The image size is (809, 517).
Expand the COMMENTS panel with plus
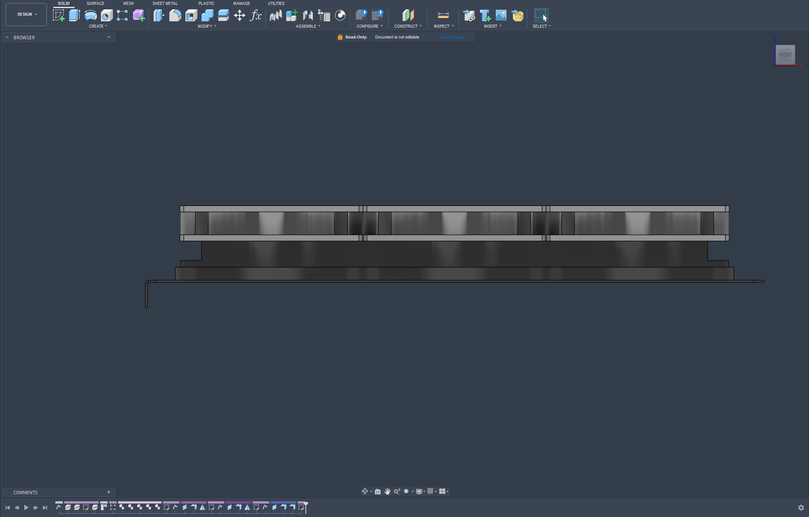(x=109, y=492)
